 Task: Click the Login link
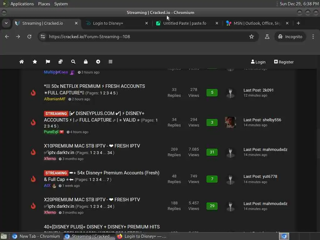258,62
